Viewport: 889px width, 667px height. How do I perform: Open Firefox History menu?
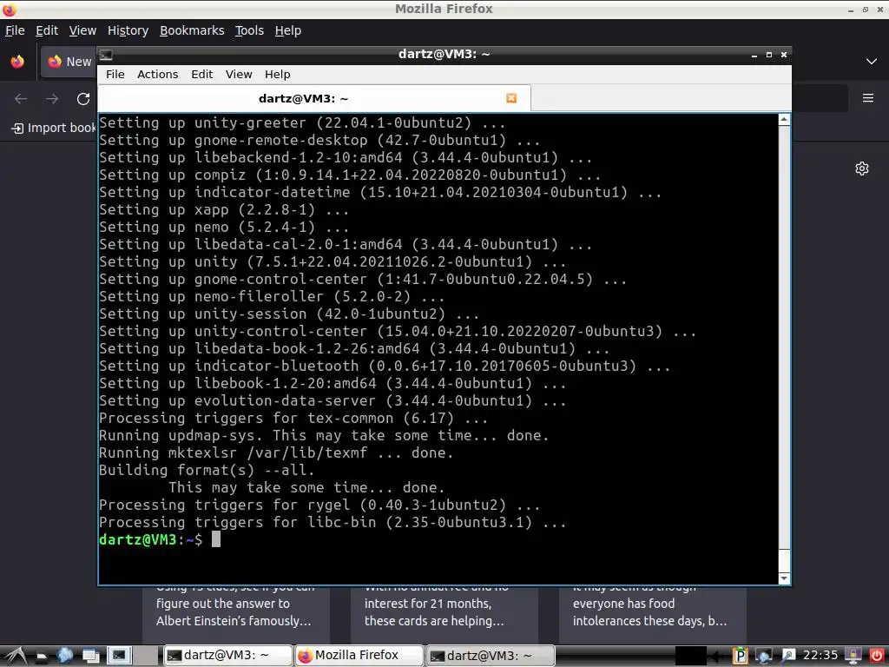[x=128, y=30]
